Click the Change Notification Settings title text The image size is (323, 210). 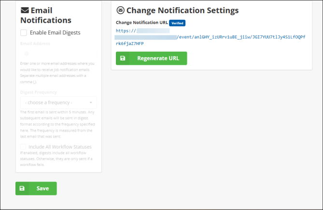click(183, 10)
